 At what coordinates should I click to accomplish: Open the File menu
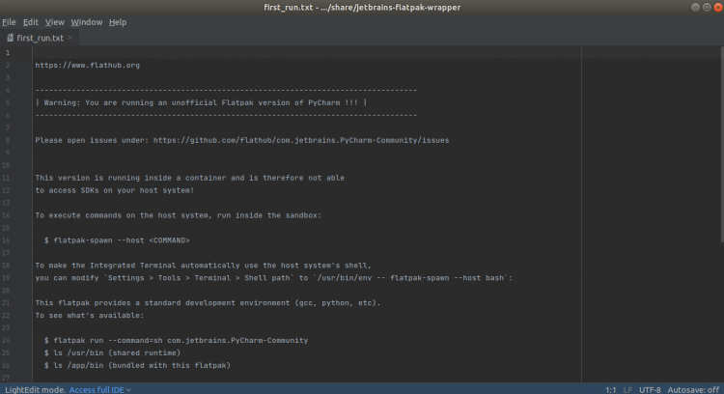pyautogui.click(x=9, y=22)
